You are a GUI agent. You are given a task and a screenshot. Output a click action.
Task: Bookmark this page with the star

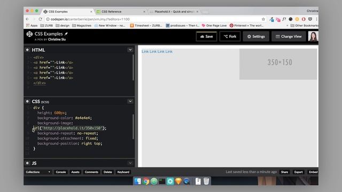click(263, 19)
